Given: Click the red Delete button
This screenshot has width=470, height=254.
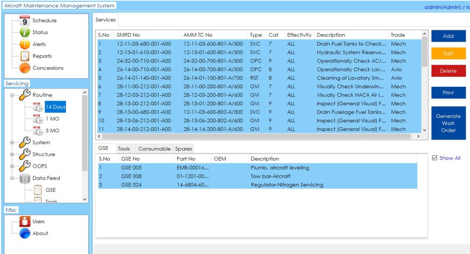Looking at the screenshot, I should 448,71.
